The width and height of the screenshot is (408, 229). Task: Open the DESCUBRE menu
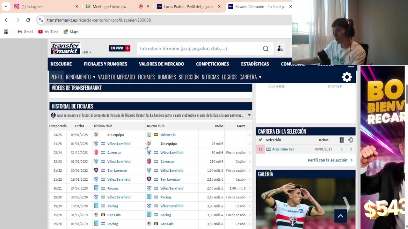61,64
